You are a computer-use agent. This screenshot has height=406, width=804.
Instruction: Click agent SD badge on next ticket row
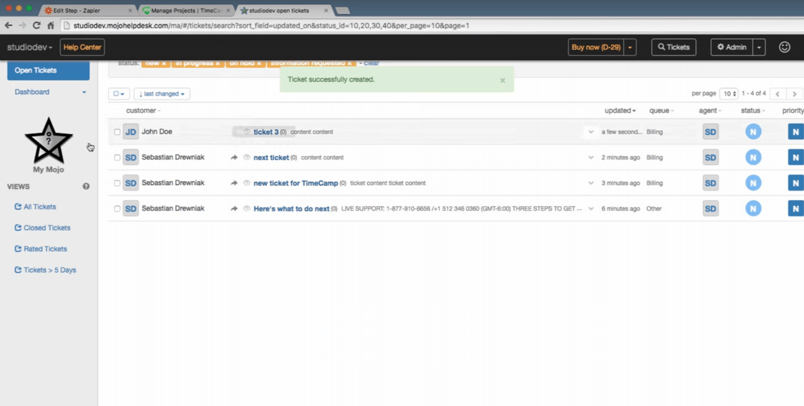710,157
